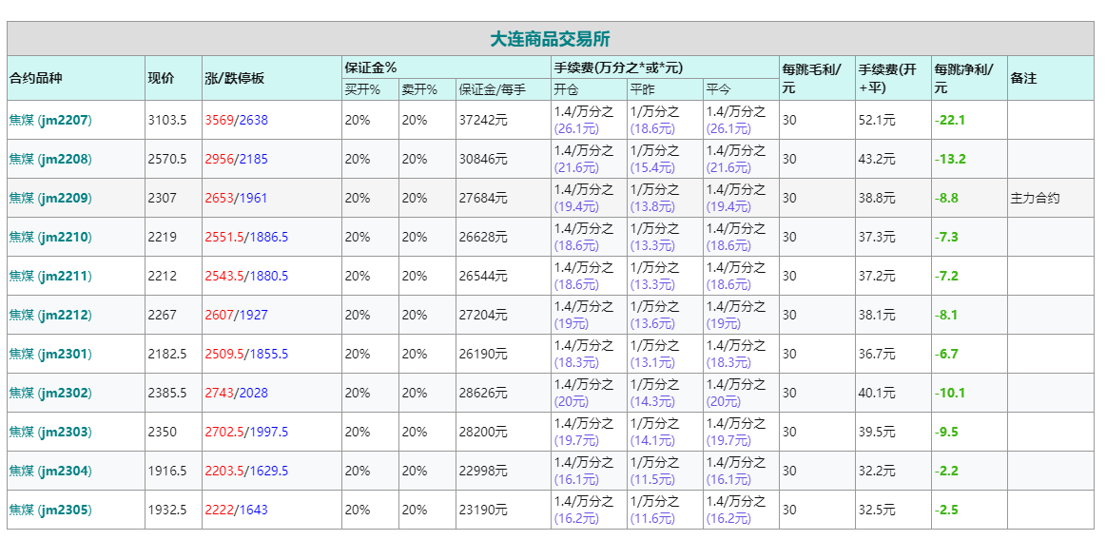Click the fee total 32.5元
The width and height of the screenshot is (1106, 540).
click(x=877, y=510)
